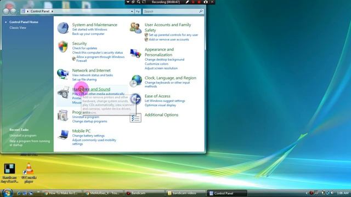Click the Forward navigation button
This screenshot has height=197, width=351.
coord(13,11)
